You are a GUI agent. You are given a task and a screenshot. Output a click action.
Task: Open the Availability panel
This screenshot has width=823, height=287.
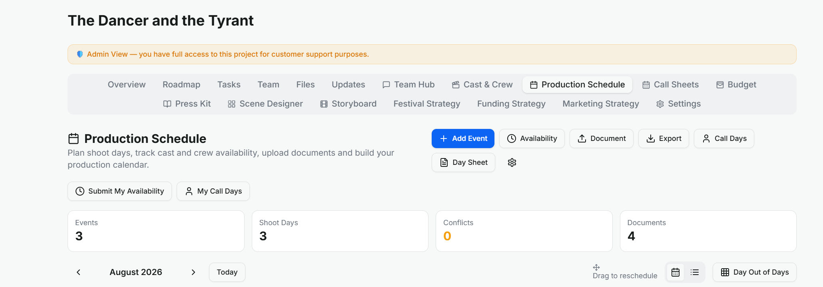pyautogui.click(x=532, y=139)
